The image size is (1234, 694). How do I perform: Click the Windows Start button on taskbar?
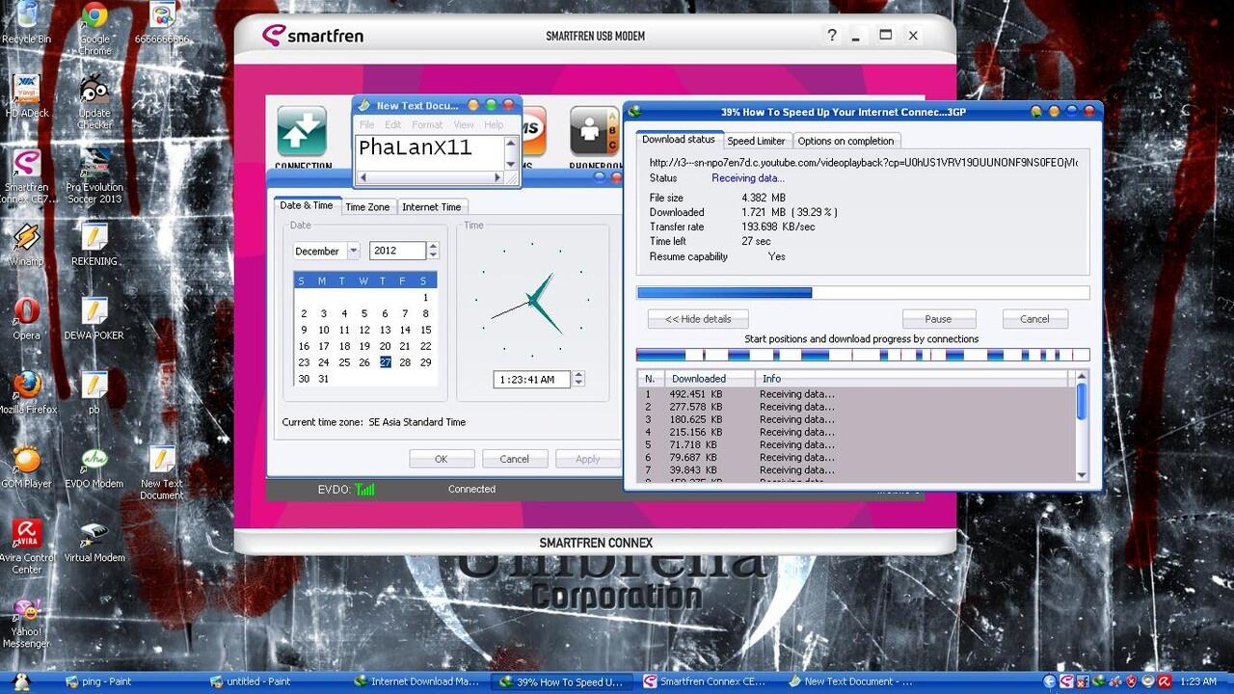(x=21, y=681)
